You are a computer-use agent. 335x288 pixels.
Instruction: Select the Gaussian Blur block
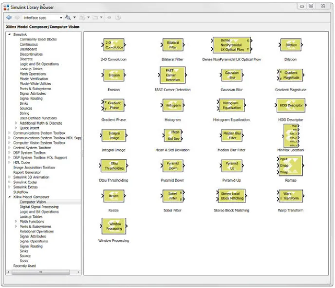pyautogui.click(x=232, y=75)
